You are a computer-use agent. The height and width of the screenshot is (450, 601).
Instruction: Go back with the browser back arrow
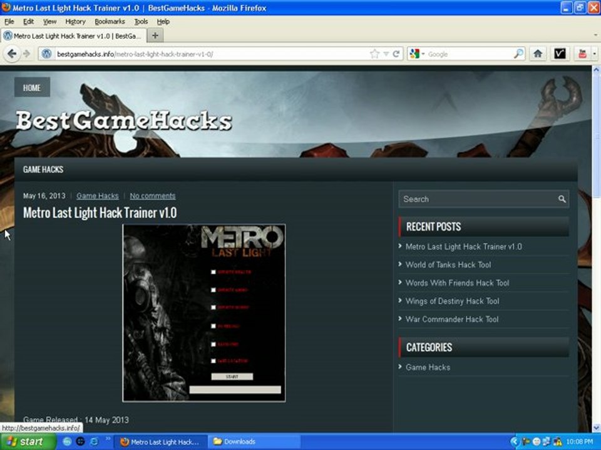[x=12, y=54]
